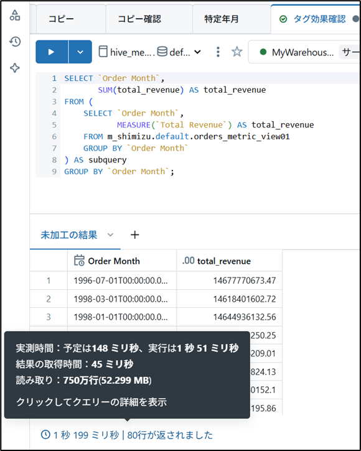Screen dimensions: 361x451
Task: Open query details via 1 秒 199 ミリ秒 link
Action: click(86, 435)
